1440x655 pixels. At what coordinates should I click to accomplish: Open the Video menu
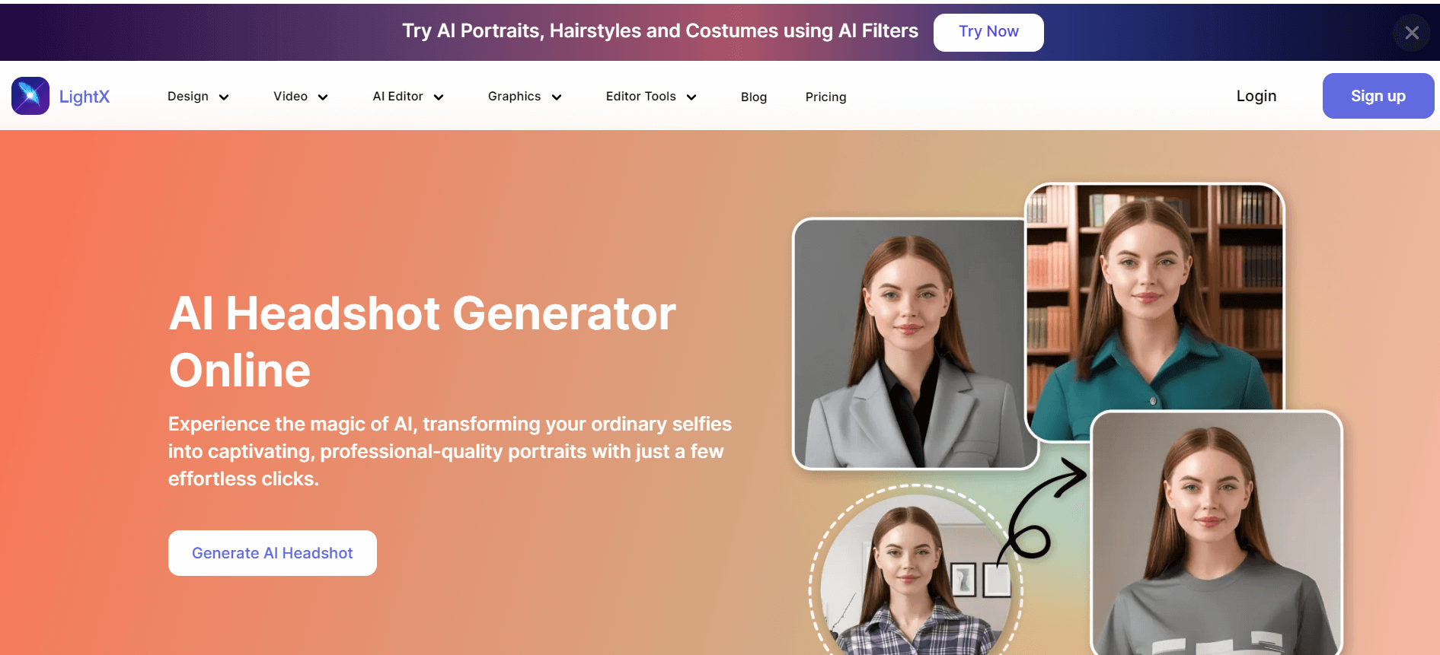pos(290,97)
